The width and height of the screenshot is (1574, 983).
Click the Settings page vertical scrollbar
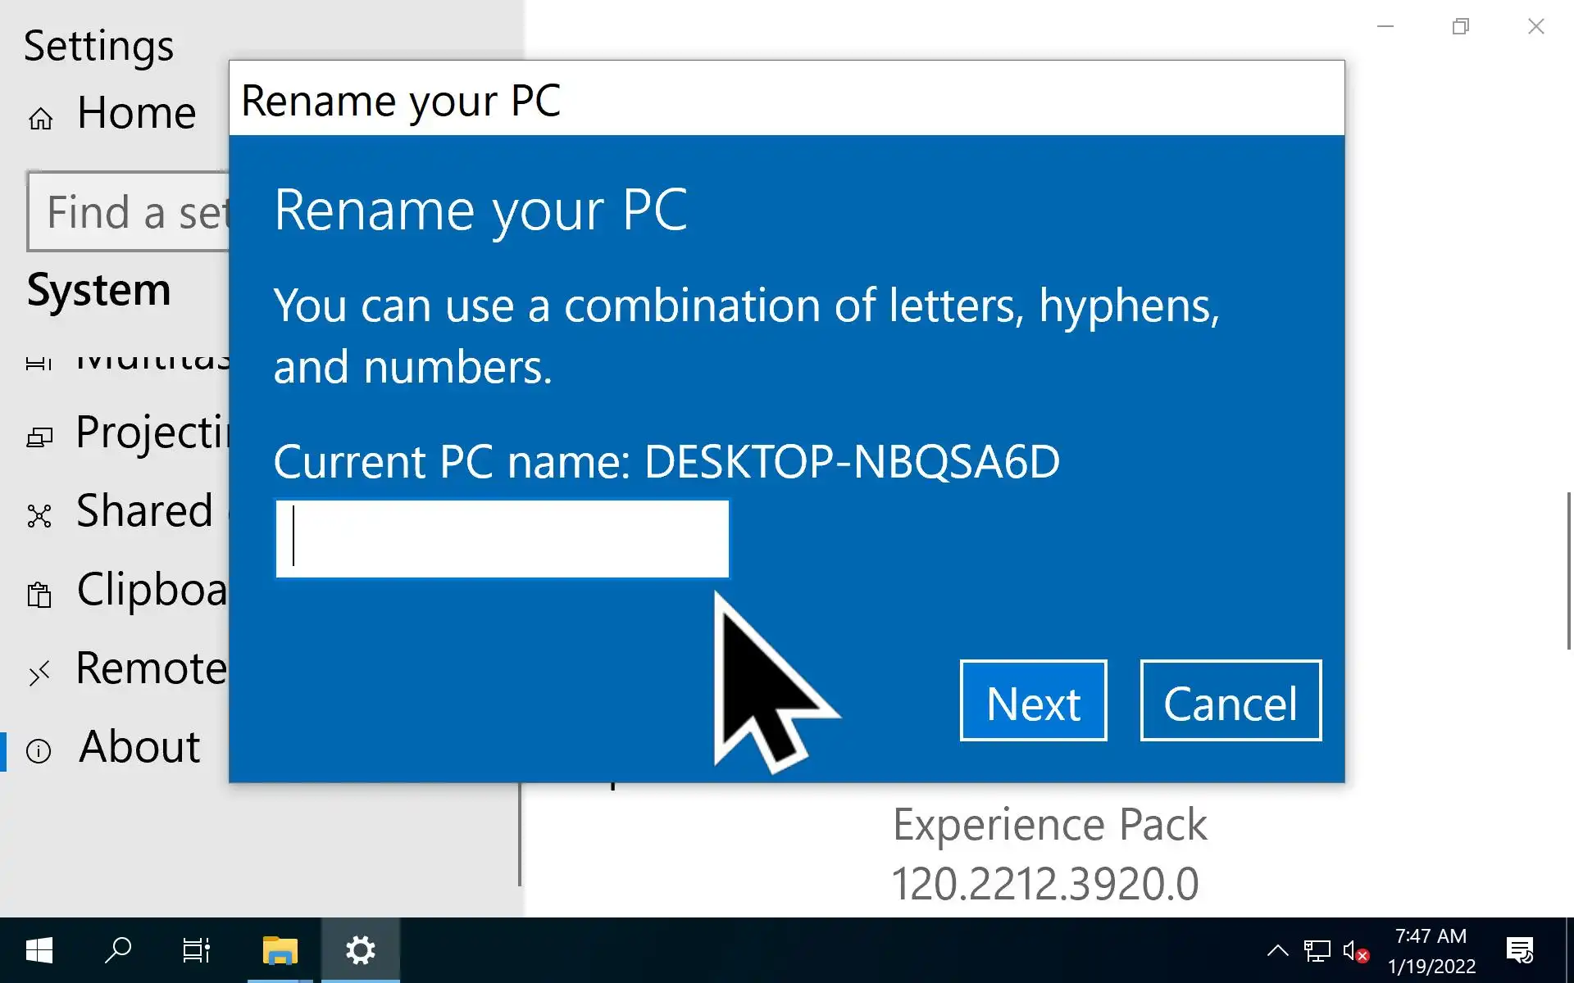click(x=1569, y=570)
